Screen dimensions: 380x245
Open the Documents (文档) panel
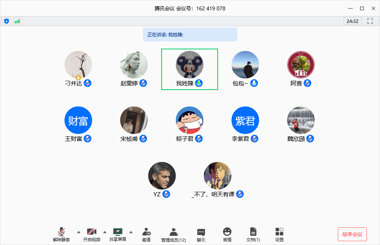[253, 234]
